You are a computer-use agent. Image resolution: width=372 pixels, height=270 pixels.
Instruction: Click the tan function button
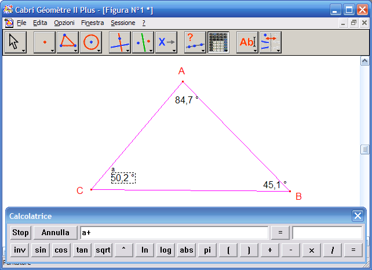tap(82, 250)
